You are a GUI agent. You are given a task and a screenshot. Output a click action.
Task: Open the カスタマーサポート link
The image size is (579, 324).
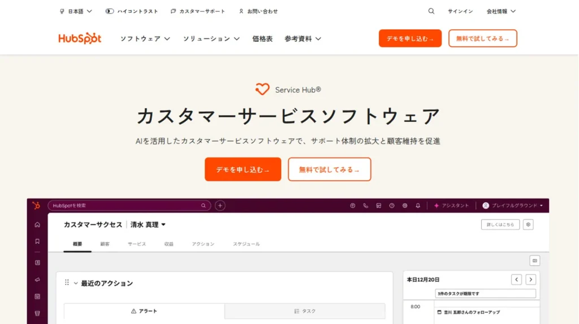(198, 11)
